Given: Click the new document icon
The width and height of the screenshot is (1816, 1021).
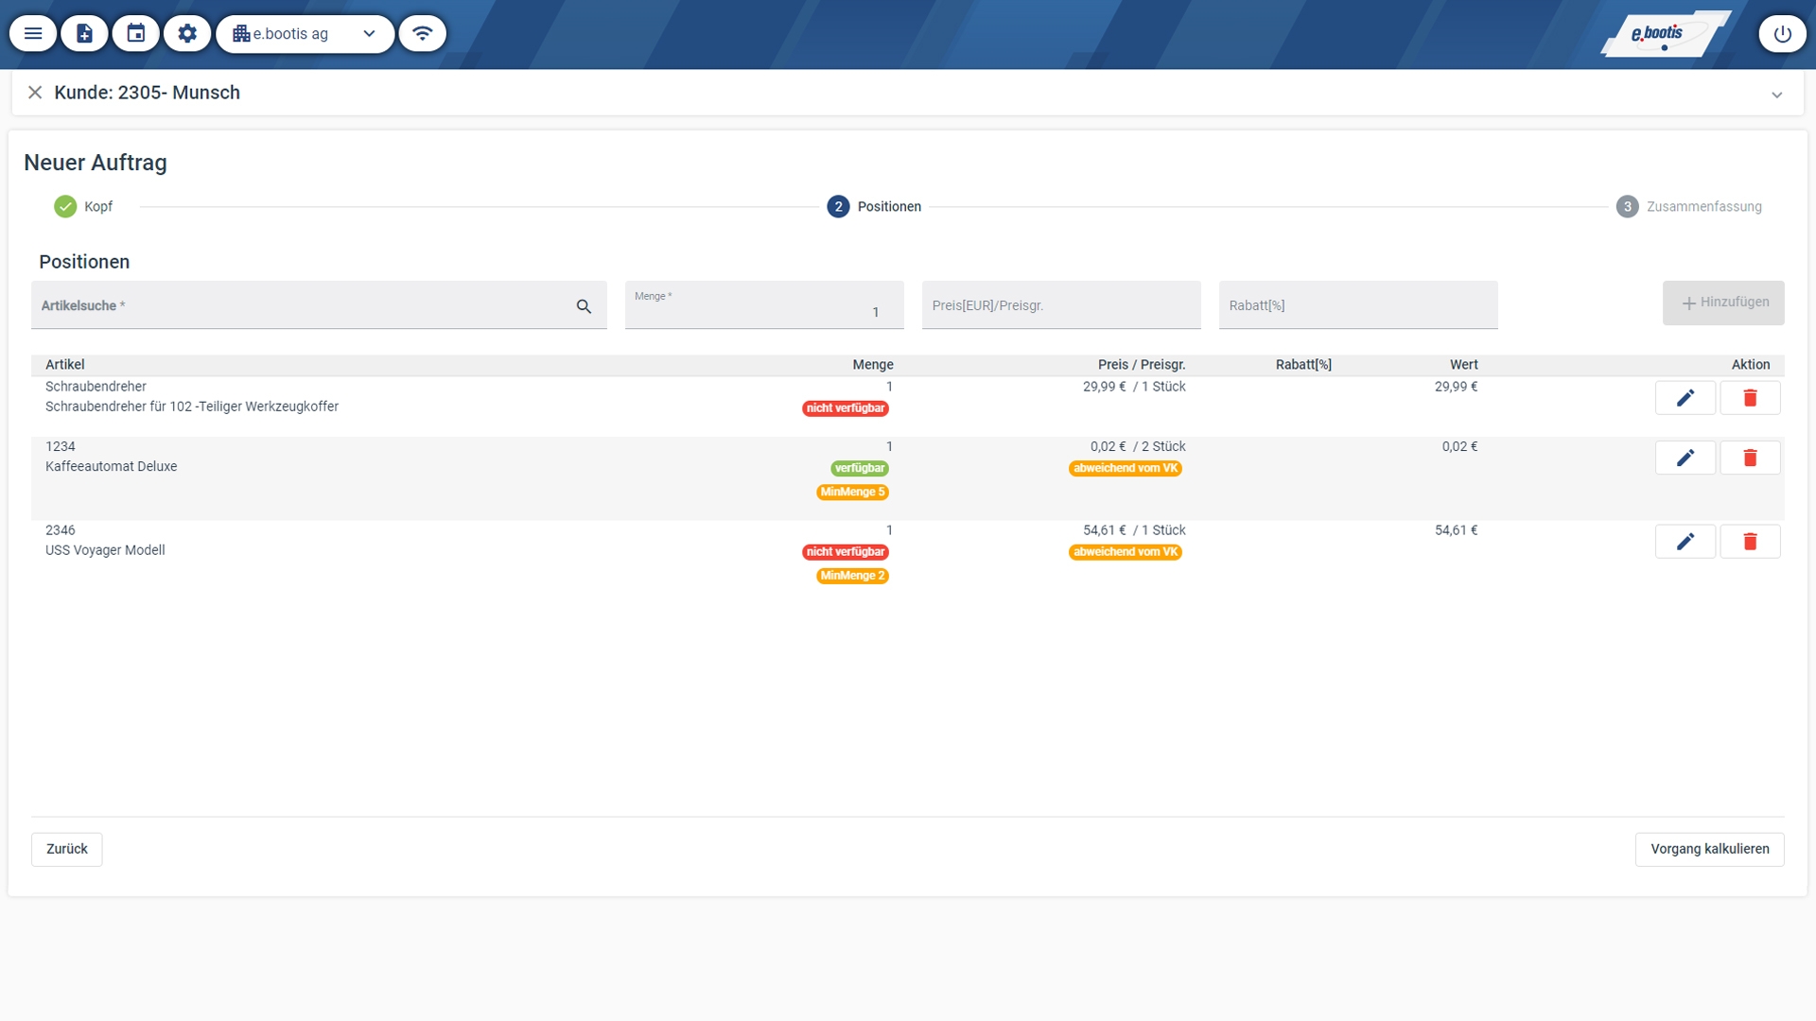Looking at the screenshot, I should coord(84,34).
